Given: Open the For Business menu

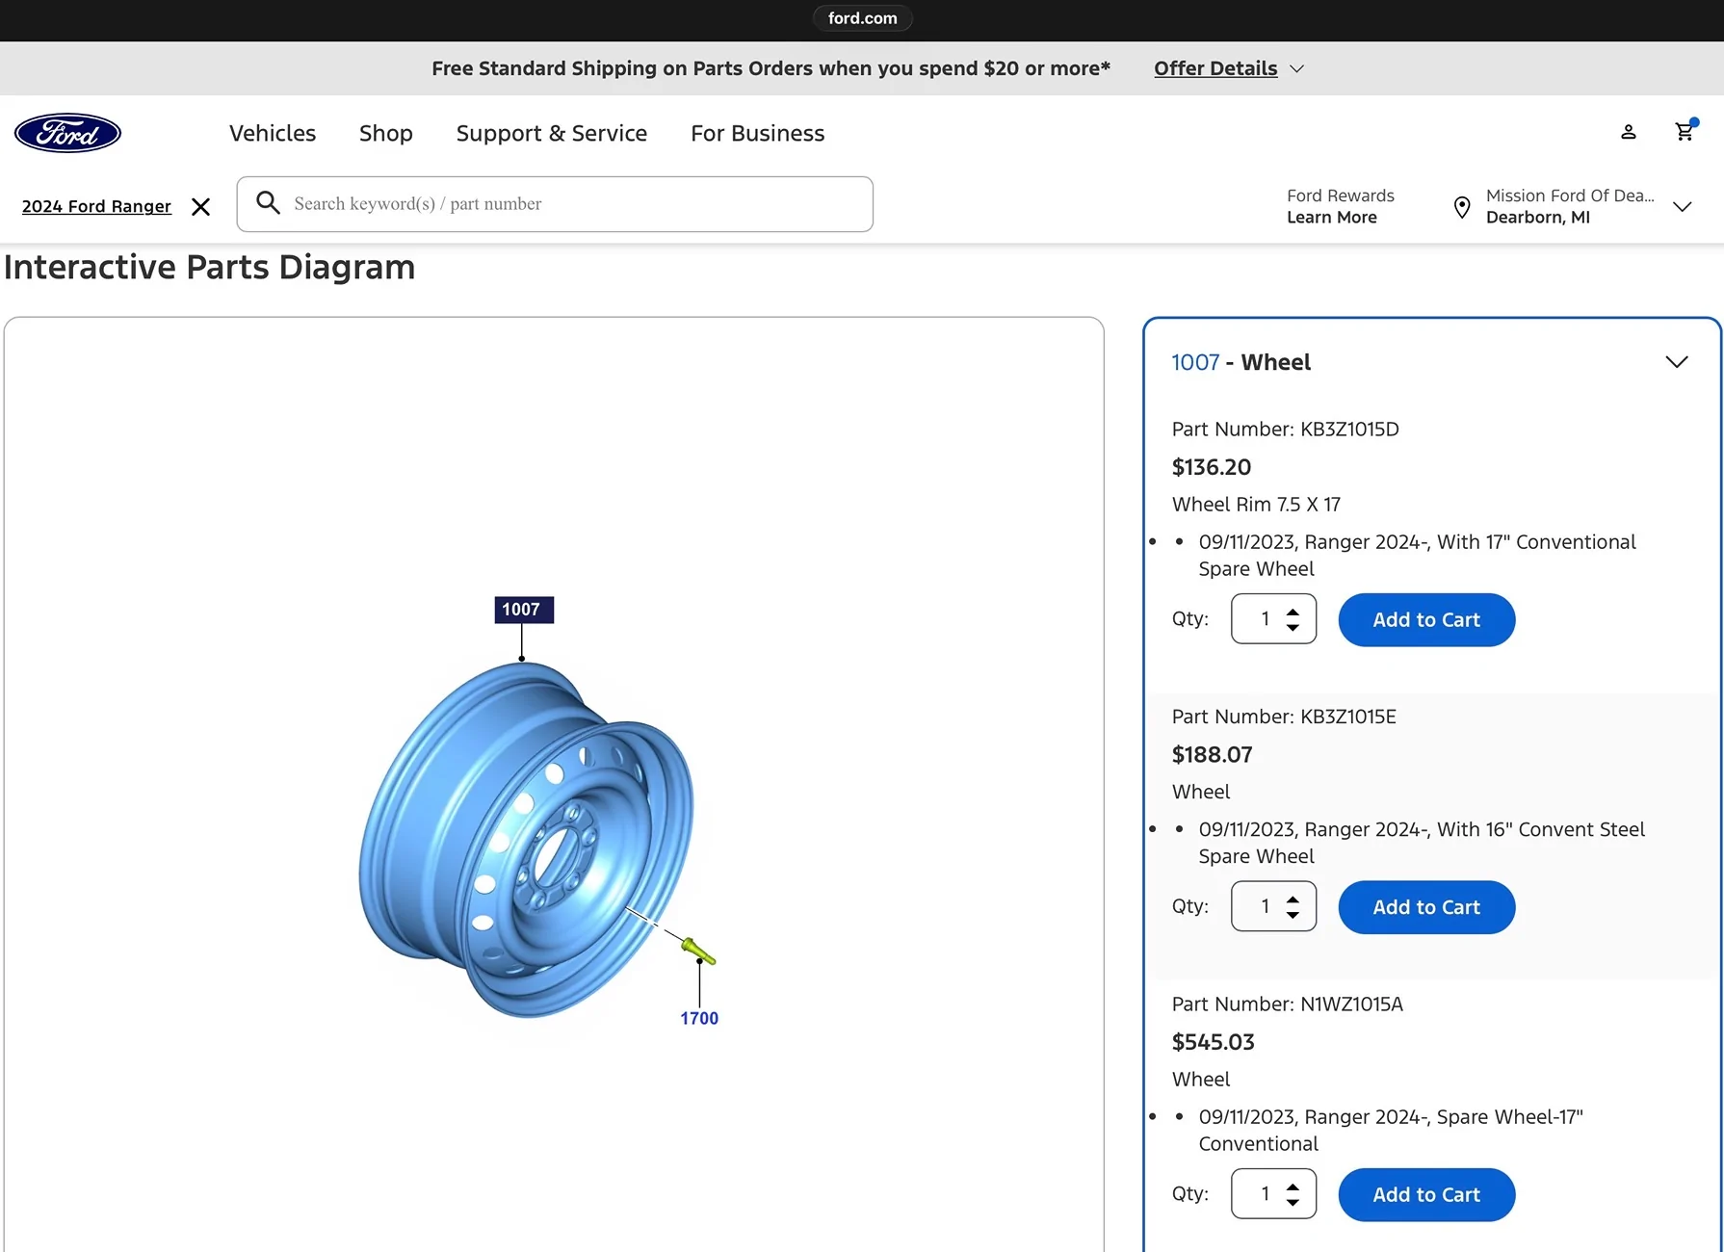Looking at the screenshot, I should pos(758,133).
